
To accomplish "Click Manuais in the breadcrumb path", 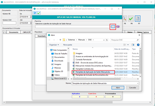I will coord(81,40).
